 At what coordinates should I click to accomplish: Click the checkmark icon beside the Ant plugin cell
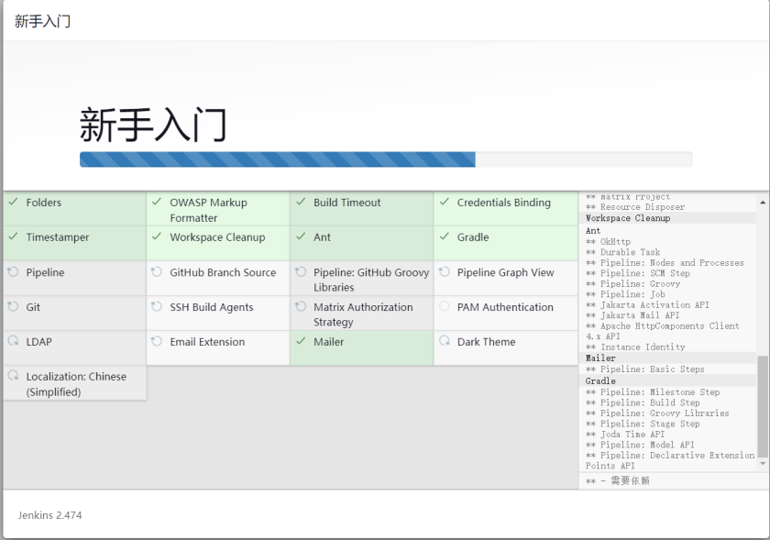pos(301,237)
